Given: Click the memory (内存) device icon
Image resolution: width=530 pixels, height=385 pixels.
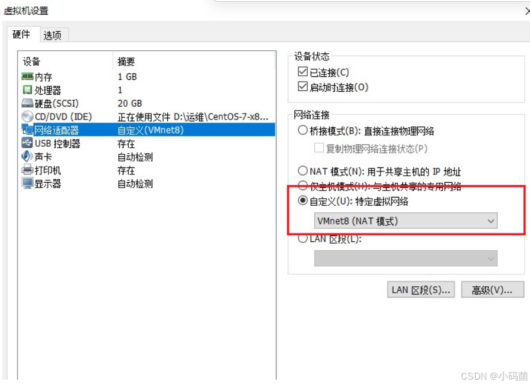Looking at the screenshot, I should [27, 76].
